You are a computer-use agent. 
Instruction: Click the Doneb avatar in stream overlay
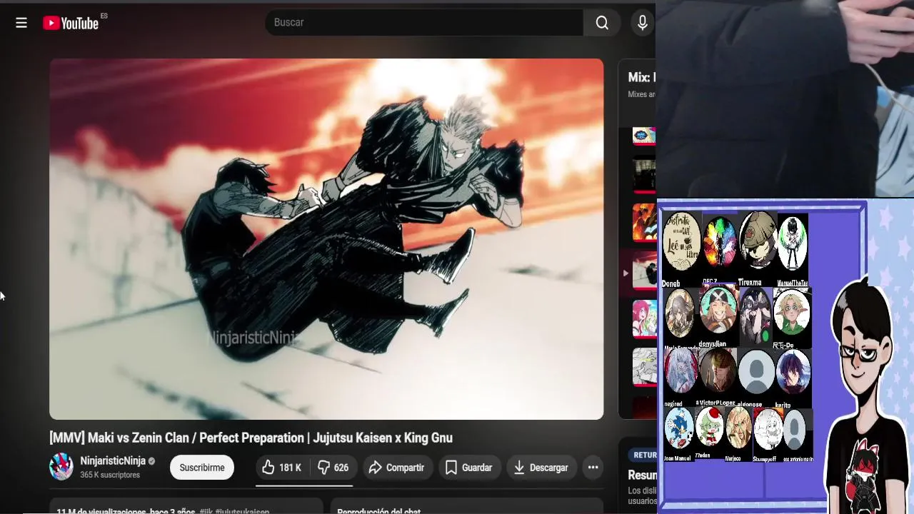(x=681, y=241)
